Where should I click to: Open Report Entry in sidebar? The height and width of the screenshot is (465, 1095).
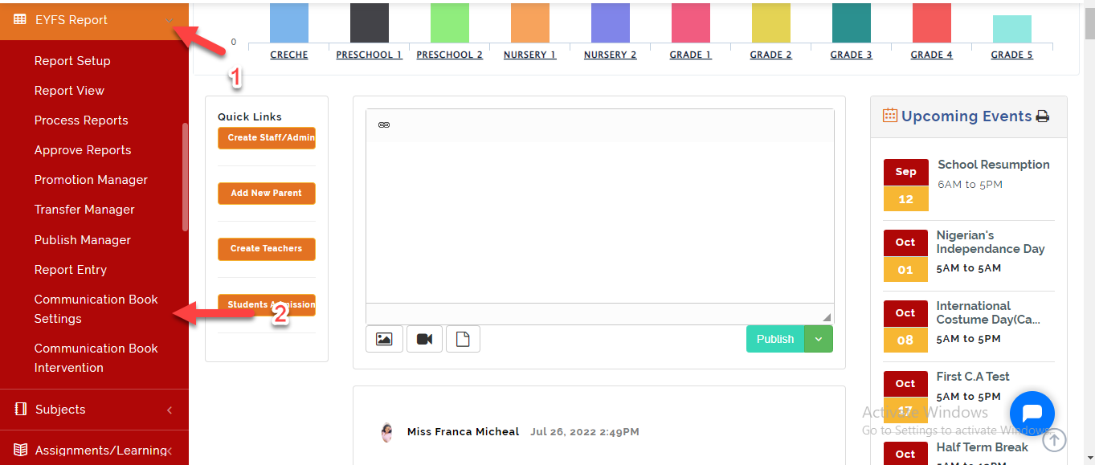click(x=70, y=270)
